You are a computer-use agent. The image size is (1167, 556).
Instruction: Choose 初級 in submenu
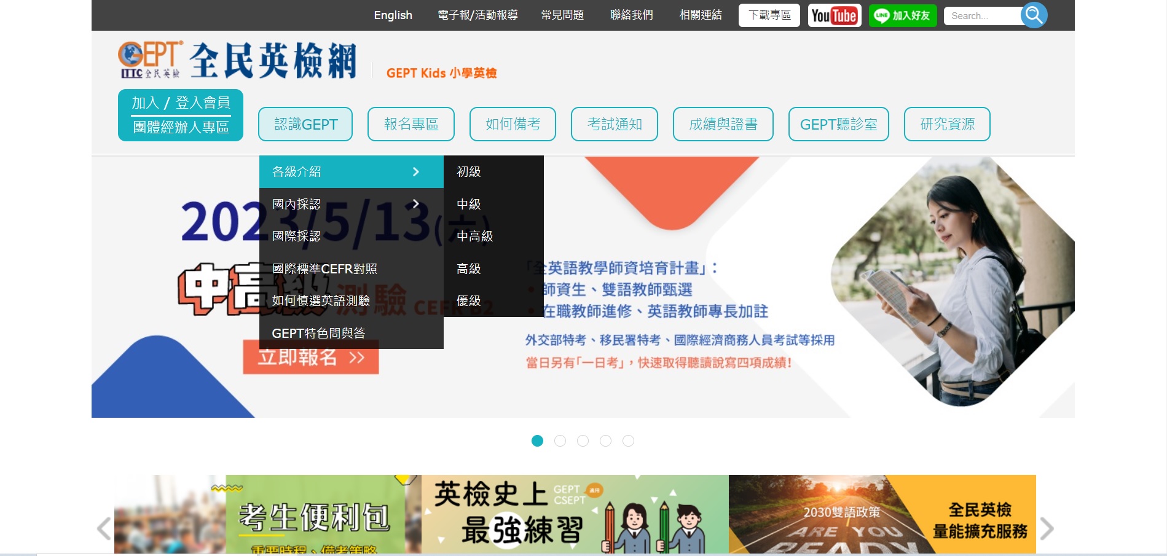(493, 172)
